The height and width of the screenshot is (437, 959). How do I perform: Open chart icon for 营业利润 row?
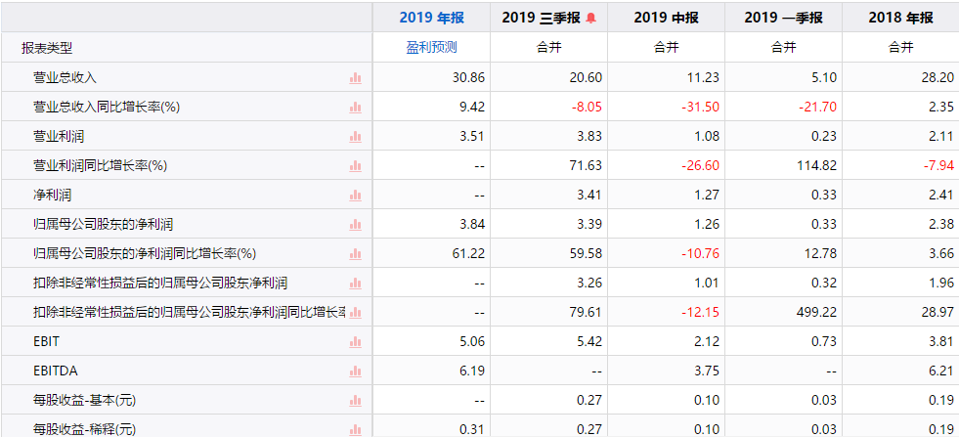[355, 137]
